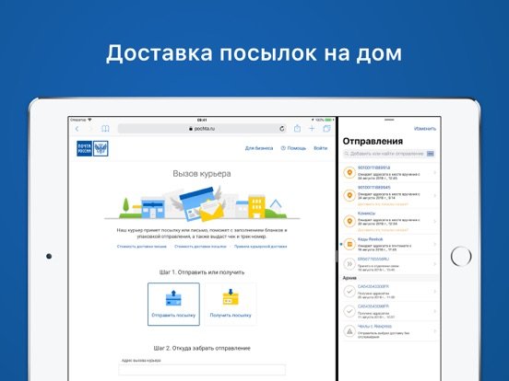
Task: Expand the Кеды Reebok row chevron
Action: pos(435,244)
